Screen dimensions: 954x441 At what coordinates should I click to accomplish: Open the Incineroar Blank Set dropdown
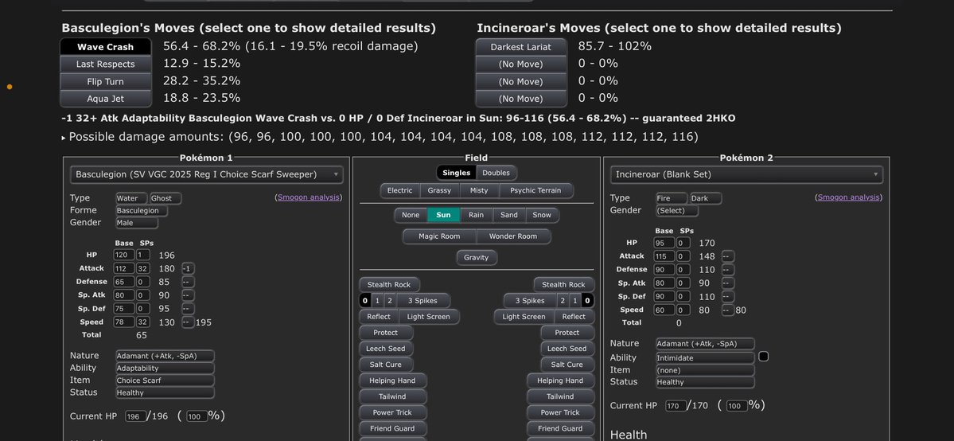coord(746,175)
